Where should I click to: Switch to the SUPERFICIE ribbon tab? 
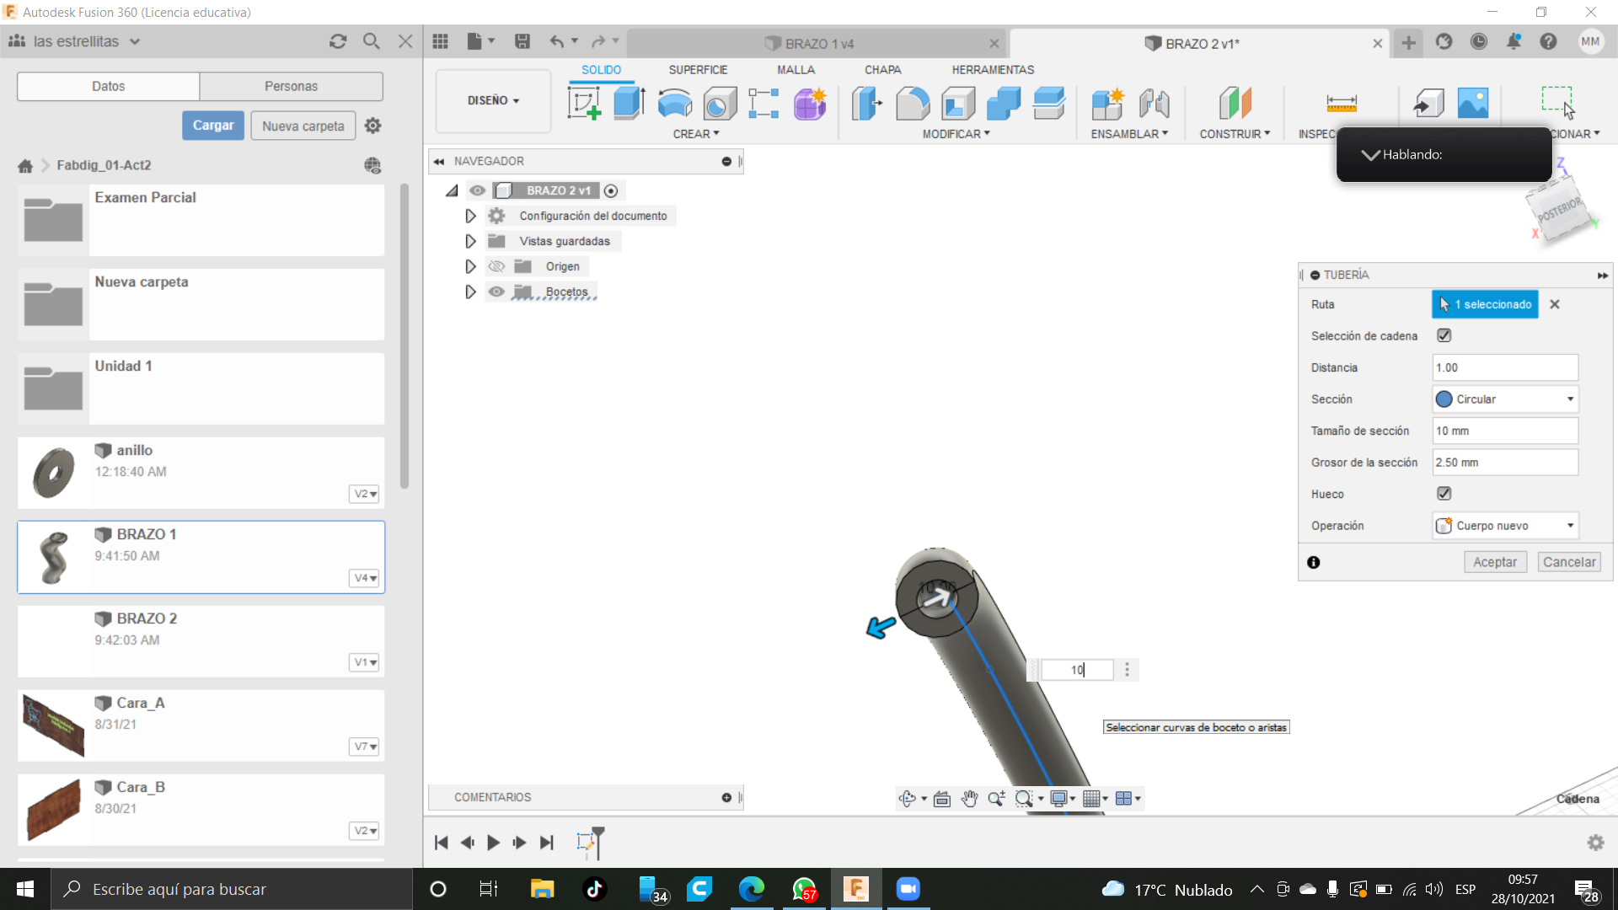point(698,70)
